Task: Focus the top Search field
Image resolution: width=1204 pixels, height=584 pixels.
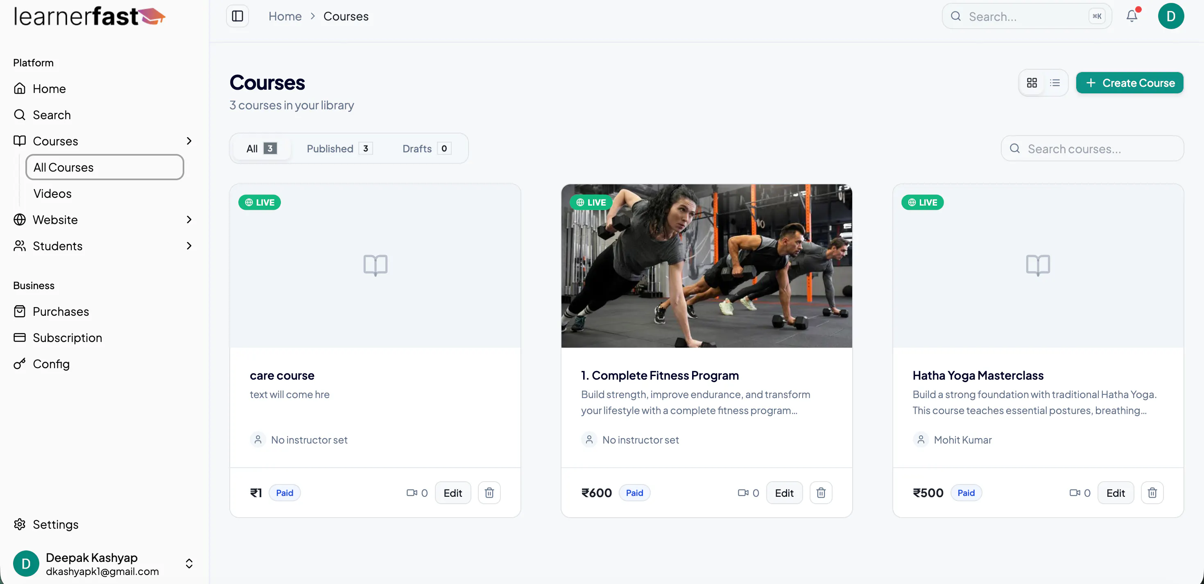Action: 1027,16
